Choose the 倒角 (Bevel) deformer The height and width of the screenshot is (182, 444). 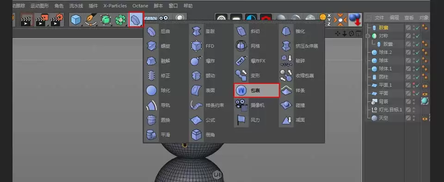(204, 135)
